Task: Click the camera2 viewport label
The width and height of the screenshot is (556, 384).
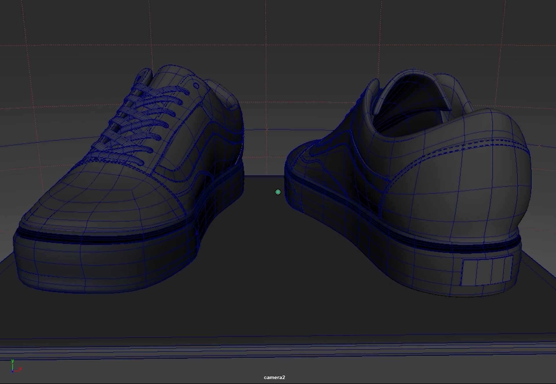Action: [x=274, y=377]
